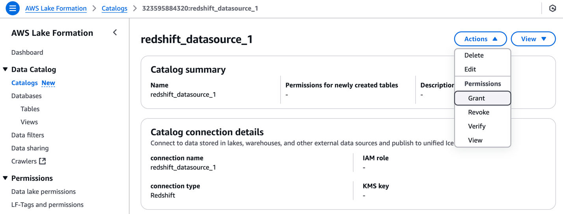Click the Crawlers external link icon

(43, 161)
